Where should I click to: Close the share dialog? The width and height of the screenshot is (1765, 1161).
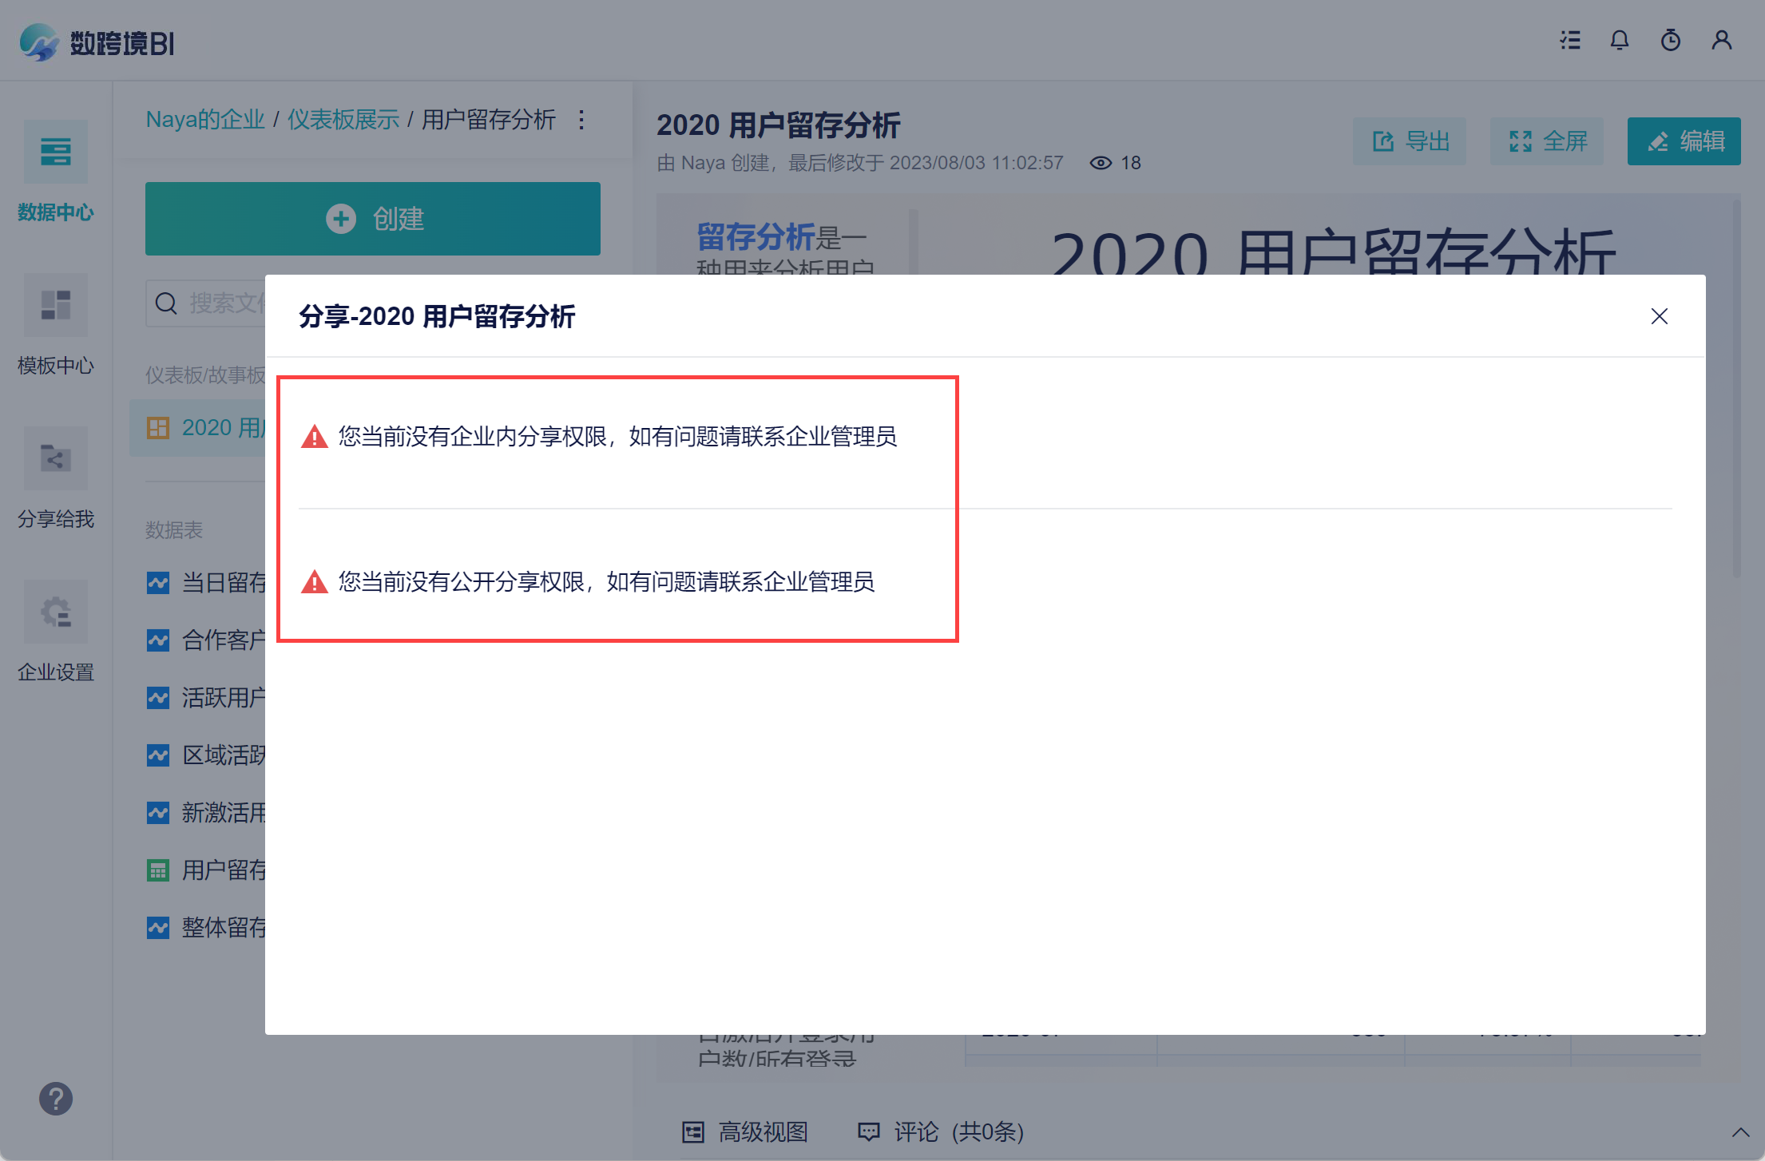1659,316
